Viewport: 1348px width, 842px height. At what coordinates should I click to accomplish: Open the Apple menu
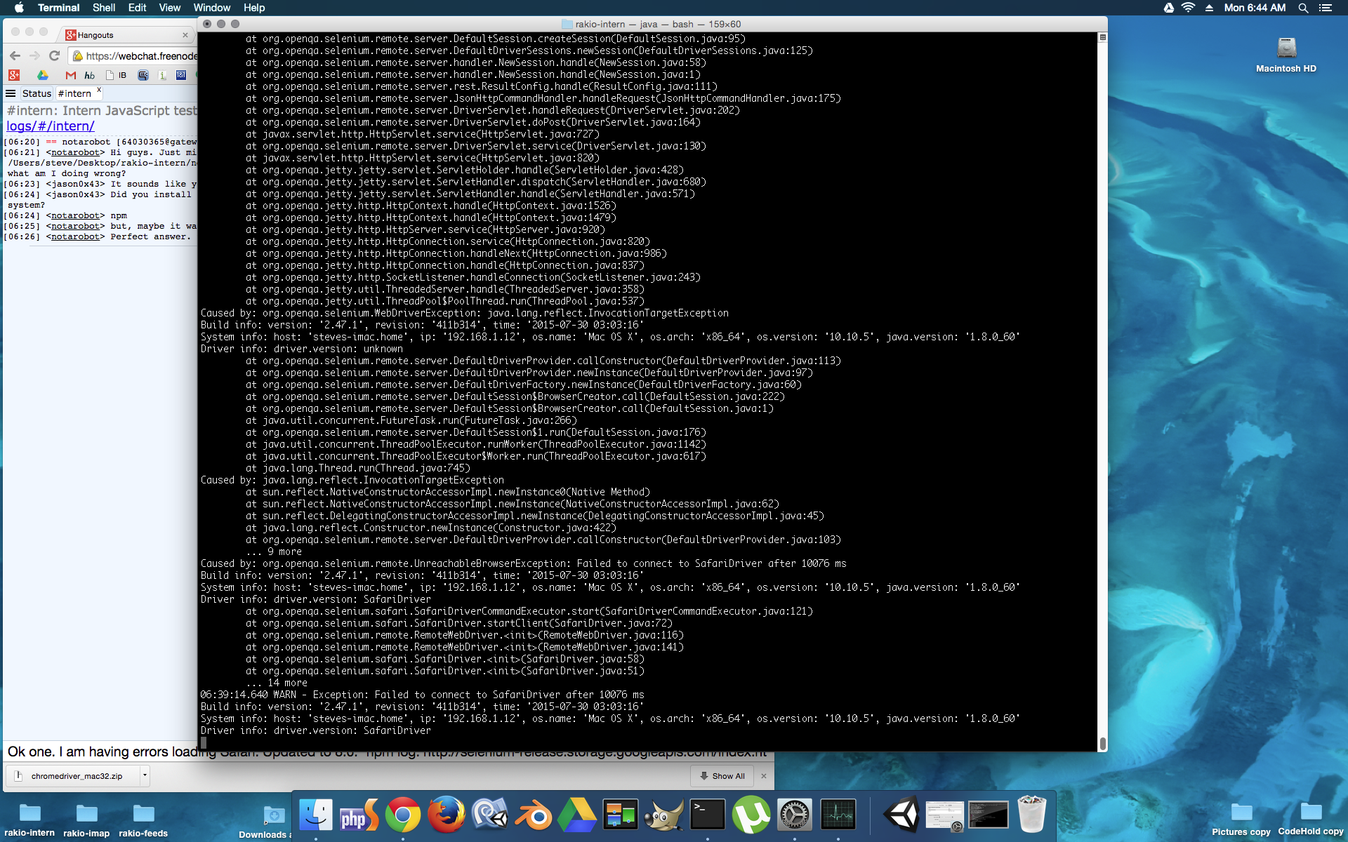[x=19, y=8]
